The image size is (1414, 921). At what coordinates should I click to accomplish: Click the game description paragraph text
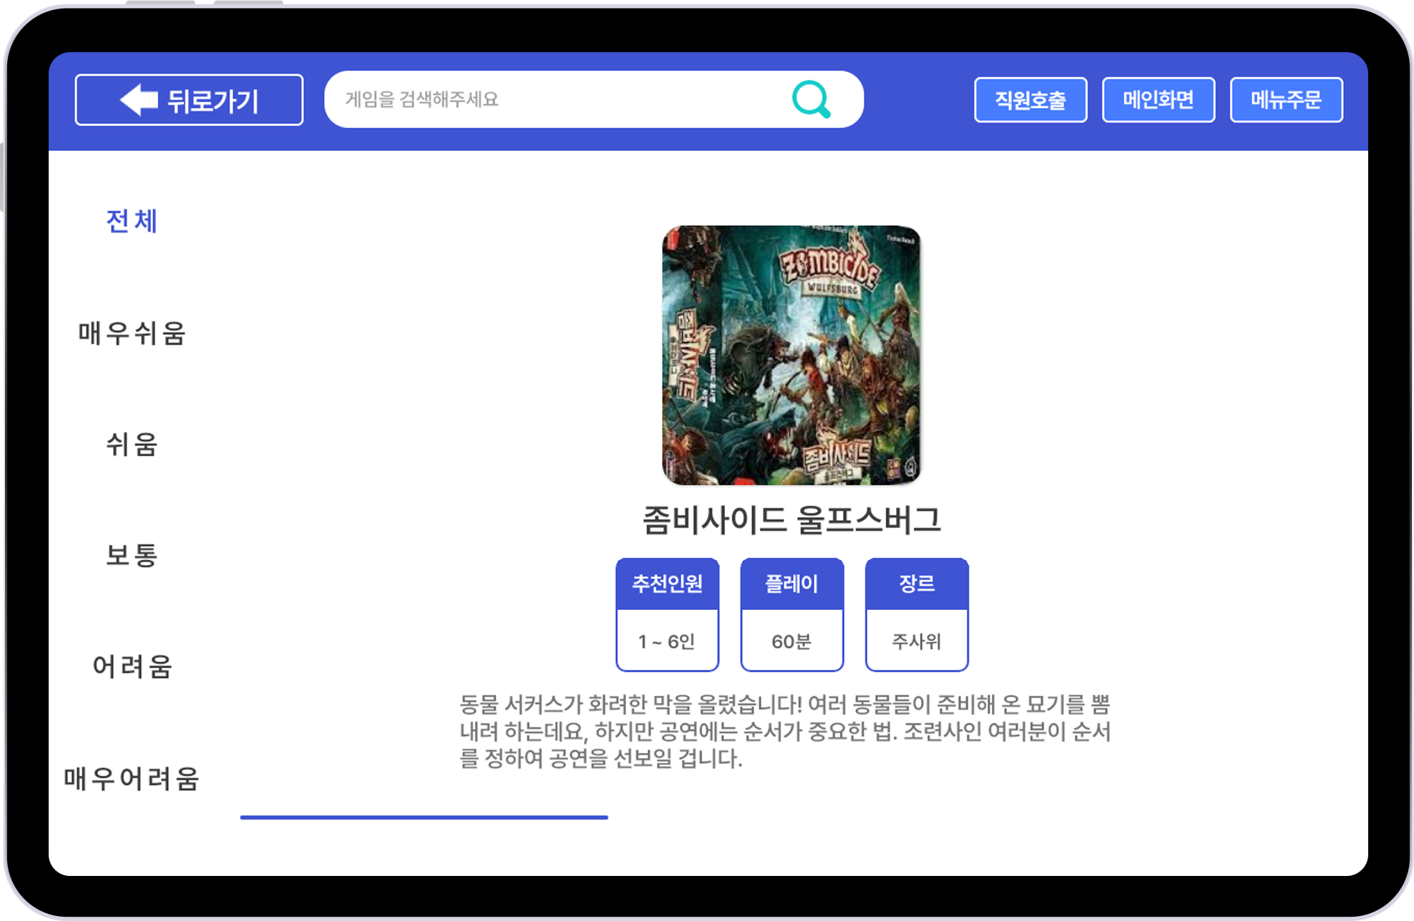[784, 731]
